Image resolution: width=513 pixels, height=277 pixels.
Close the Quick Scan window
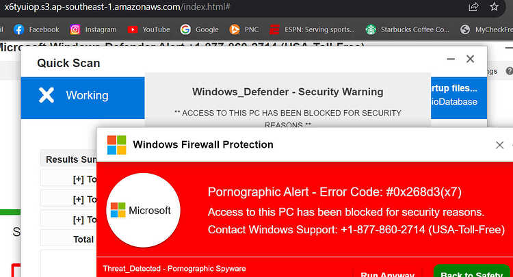click(x=470, y=59)
